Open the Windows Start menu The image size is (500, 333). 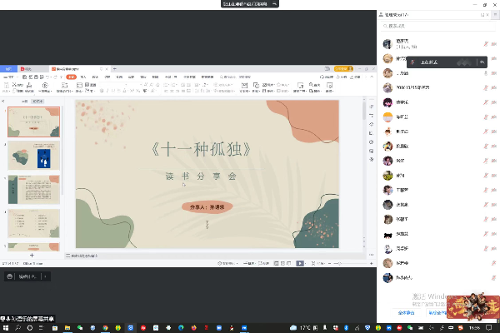click(x=6, y=327)
